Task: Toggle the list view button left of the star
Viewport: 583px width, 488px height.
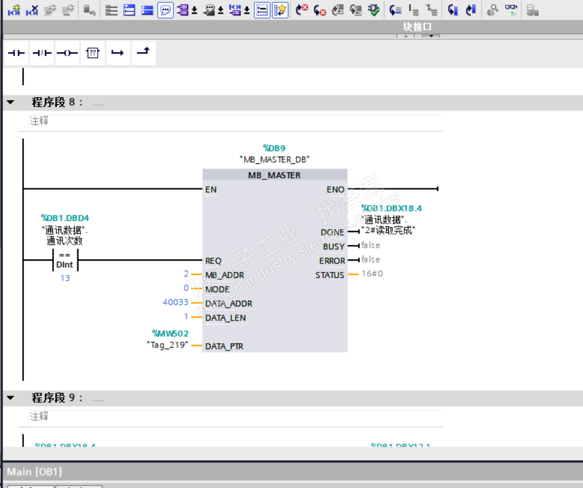Action: click(262, 10)
